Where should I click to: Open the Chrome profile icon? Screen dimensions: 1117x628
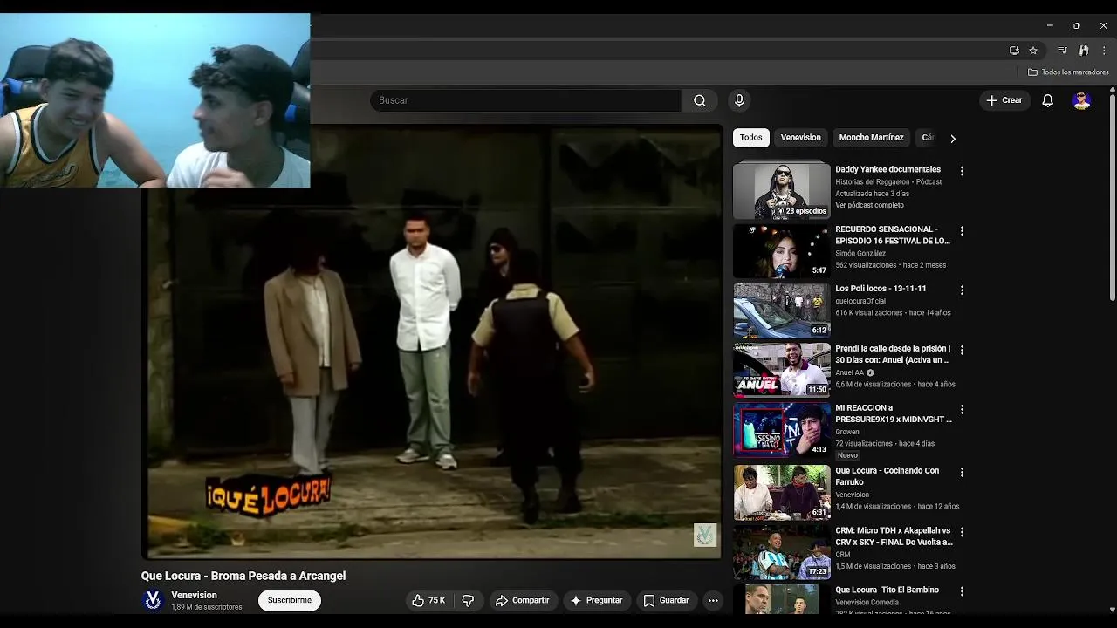click(1083, 51)
